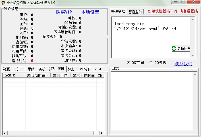Screen dimensions: 201x137
Task: Click the 可训练次数 label
Action: coord(67,27)
